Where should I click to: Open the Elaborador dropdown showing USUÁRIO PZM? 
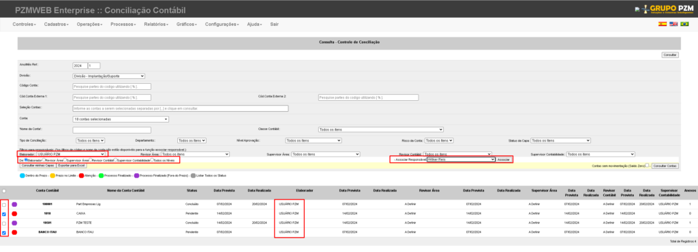[71, 154]
